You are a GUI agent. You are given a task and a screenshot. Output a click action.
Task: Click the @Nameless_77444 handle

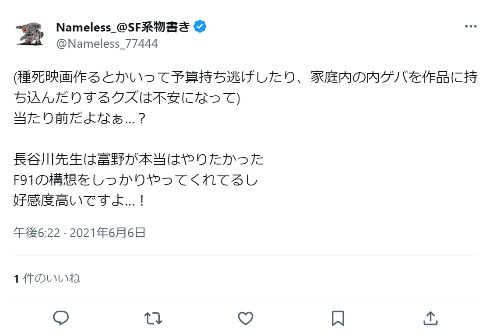coord(107,44)
